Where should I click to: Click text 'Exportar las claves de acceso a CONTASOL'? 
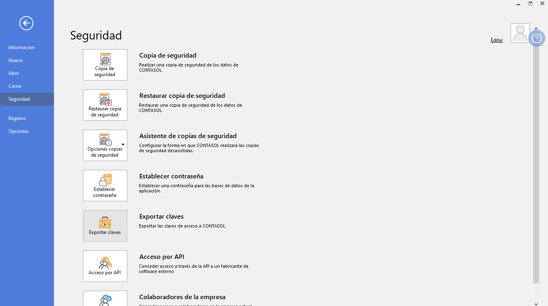pyautogui.click(x=182, y=226)
